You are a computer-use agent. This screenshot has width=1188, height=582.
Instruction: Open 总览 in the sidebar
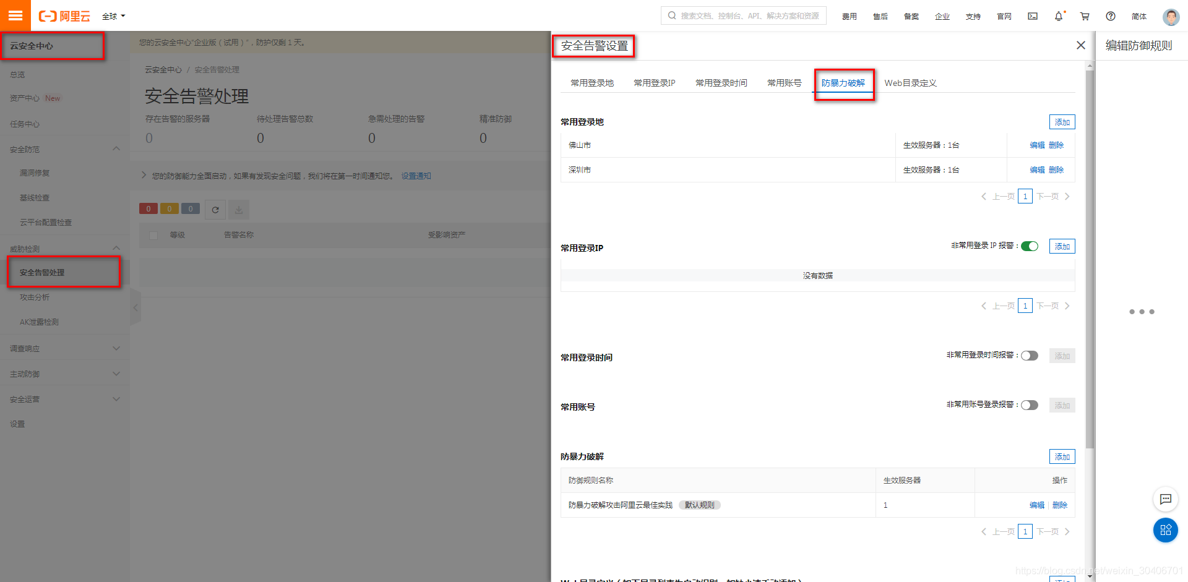coord(17,75)
